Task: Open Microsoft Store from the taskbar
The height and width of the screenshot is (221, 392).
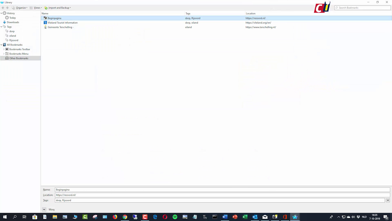Action: point(35,217)
